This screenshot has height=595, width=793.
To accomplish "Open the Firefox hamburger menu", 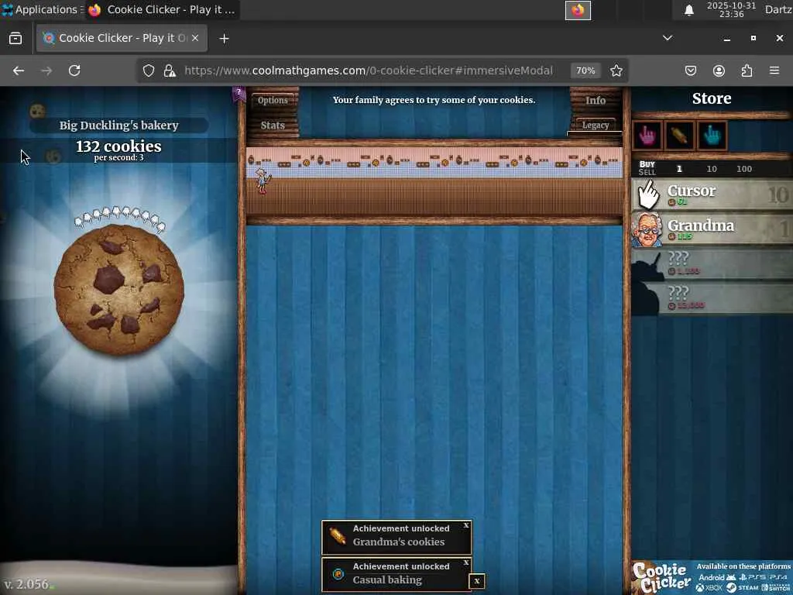I will pyautogui.click(x=774, y=71).
